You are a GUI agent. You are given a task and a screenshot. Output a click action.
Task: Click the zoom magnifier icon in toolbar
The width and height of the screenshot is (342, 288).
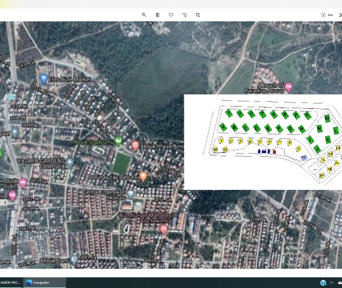144,15
